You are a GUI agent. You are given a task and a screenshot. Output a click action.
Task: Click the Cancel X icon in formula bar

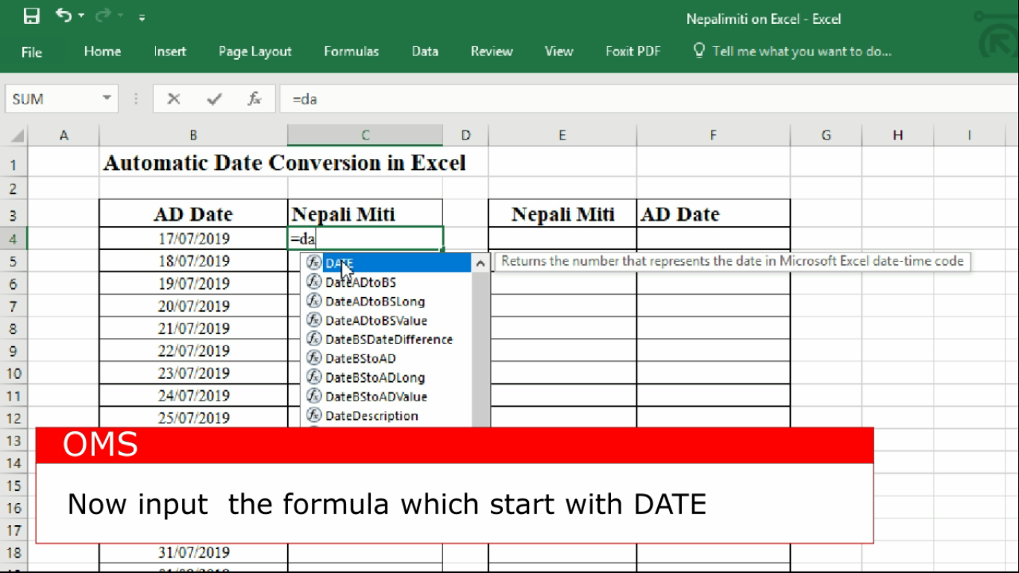[173, 98]
